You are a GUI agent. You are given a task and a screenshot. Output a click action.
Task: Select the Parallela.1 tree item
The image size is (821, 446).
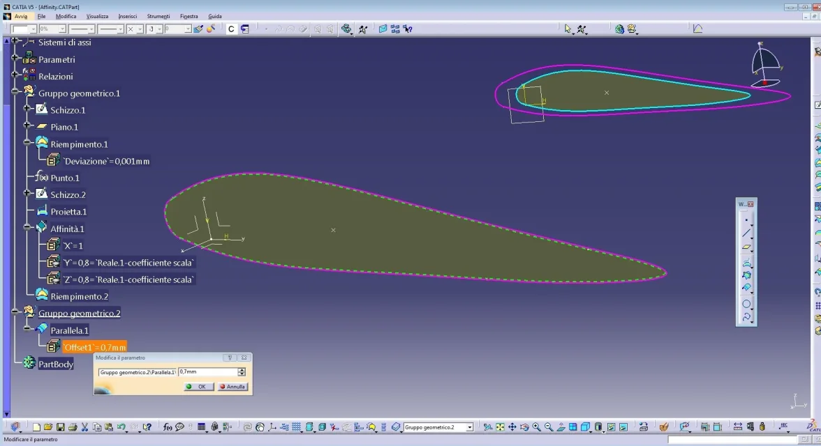(x=69, y=330)
